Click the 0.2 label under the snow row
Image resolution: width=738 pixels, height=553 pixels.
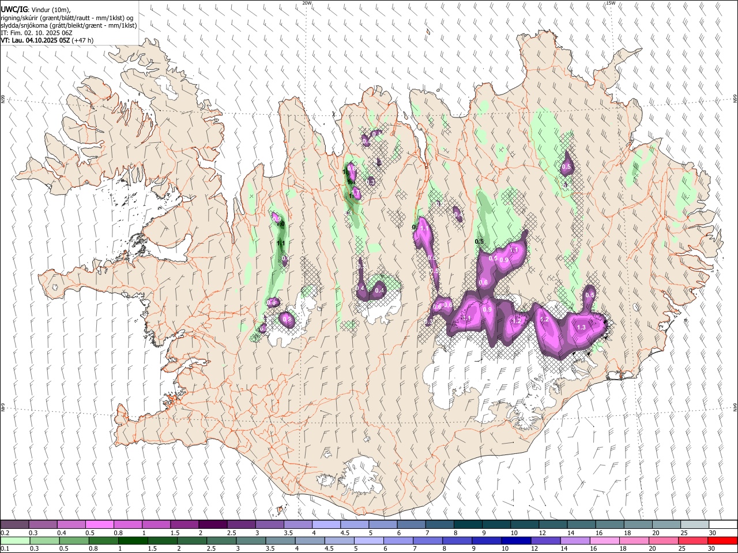(4, 533)
